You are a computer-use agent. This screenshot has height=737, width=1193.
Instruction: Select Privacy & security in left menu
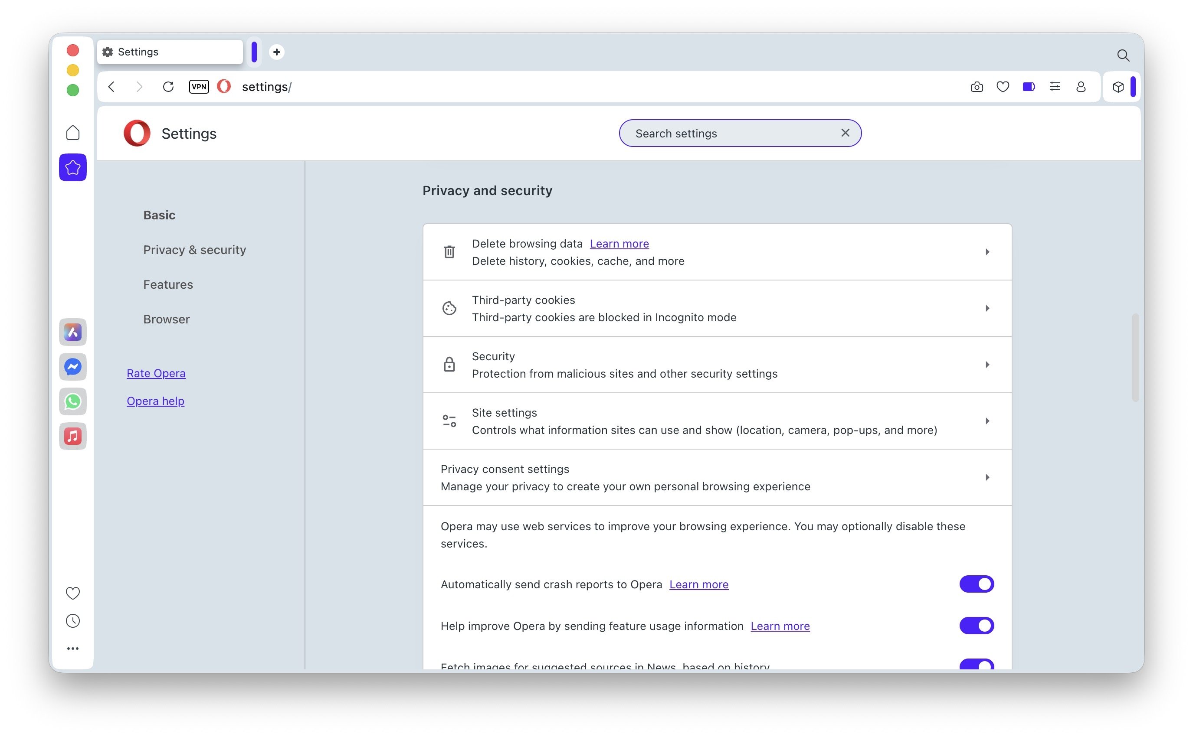click(194, 250)
